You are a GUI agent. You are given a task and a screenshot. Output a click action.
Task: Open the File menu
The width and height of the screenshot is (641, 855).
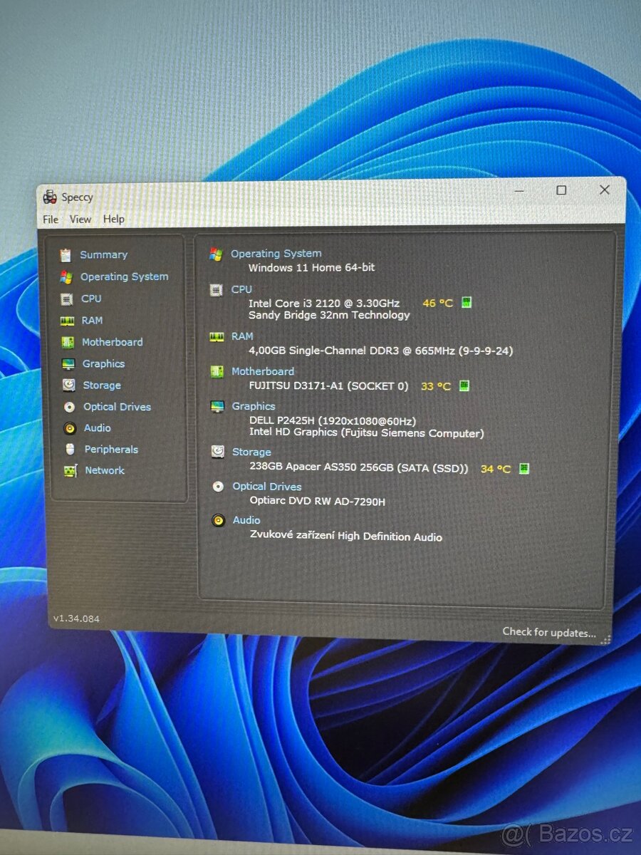tap(51, 219)
